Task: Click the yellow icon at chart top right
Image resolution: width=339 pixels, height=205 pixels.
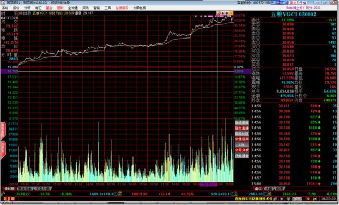Action: [x=231, y=13]
